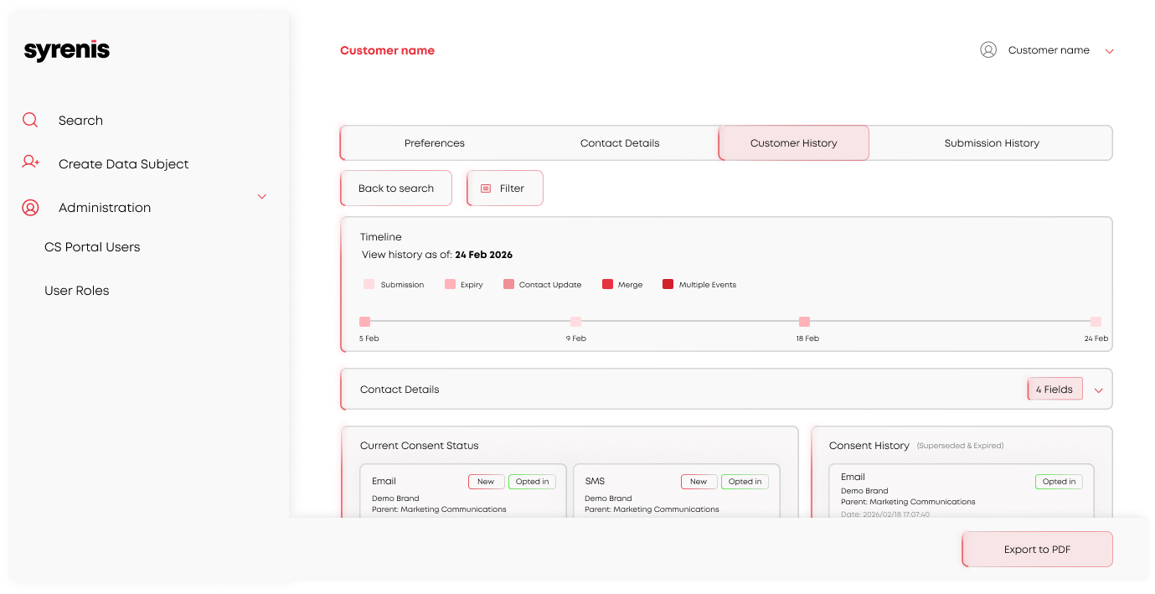The height and width of the screenshot is (594, 1155).
Task: Expand the Contact Details panel chevron
Action: (x=1098, y=389)
